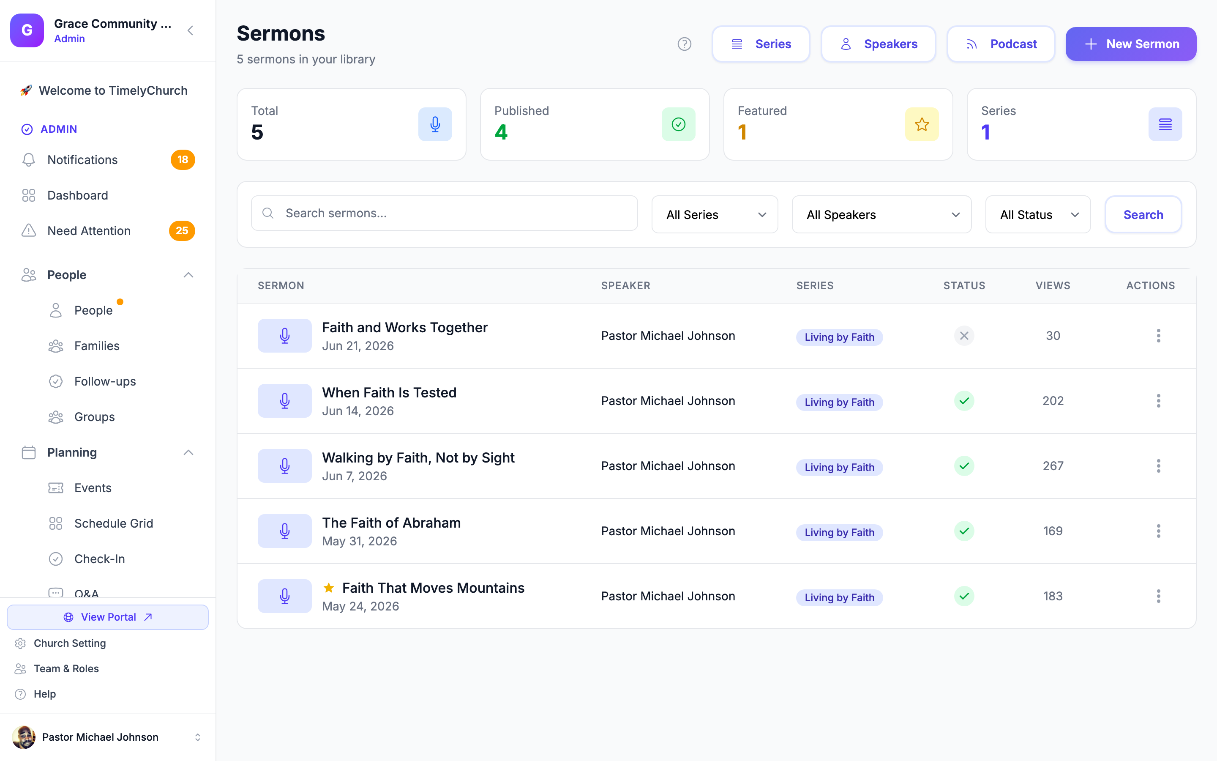Click the Views column header
The image size is (1217, 761).
1053,285
